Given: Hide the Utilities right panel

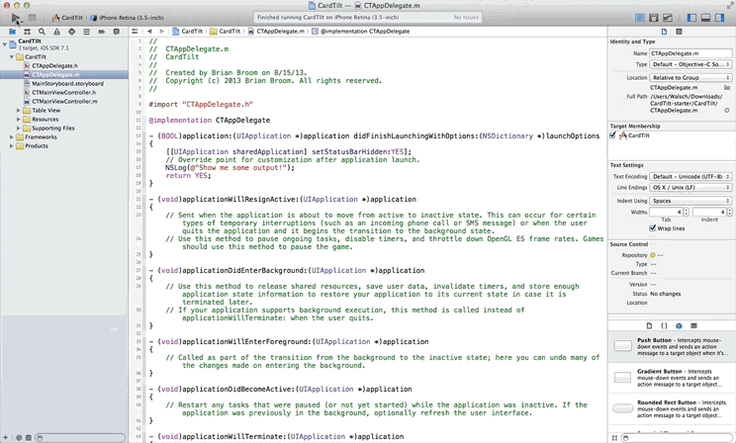Looking at the screenshot, I should click(x=719, y=18).
